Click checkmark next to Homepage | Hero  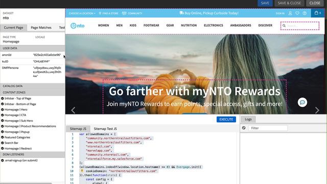(3, 109)
